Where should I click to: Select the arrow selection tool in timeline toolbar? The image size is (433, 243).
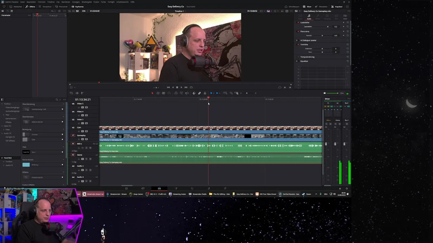tap(152, 93)
